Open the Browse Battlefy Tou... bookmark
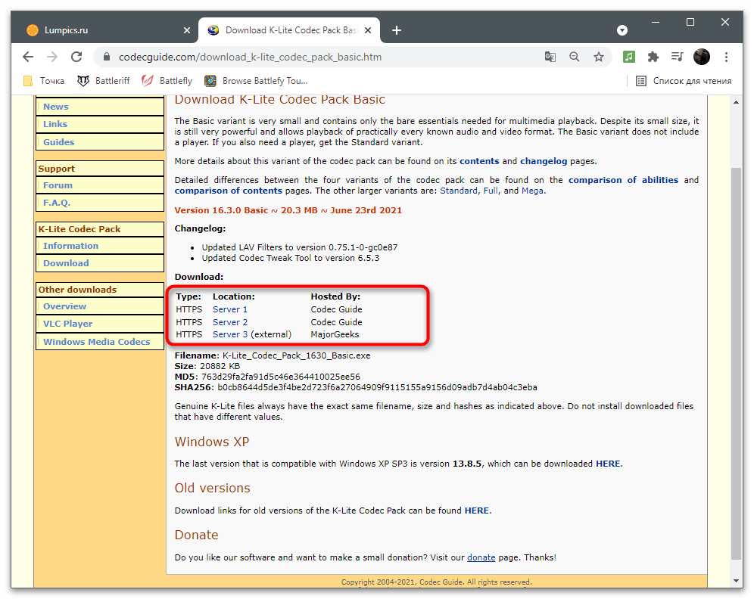This screenshot has height=599, width=754. [256, 81]
